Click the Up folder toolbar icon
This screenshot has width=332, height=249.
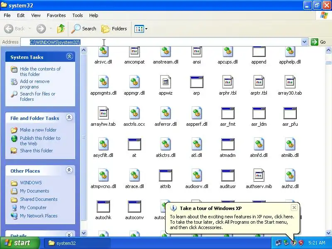pyautogui.click(x=61, y=29)
